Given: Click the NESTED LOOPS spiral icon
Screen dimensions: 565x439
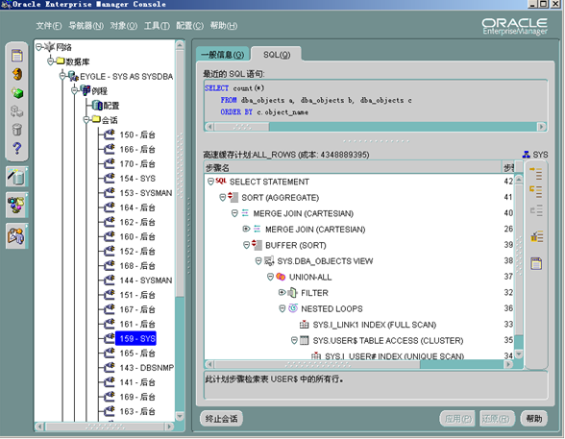Looking at the screenshot, I should [x=293, y=308].
